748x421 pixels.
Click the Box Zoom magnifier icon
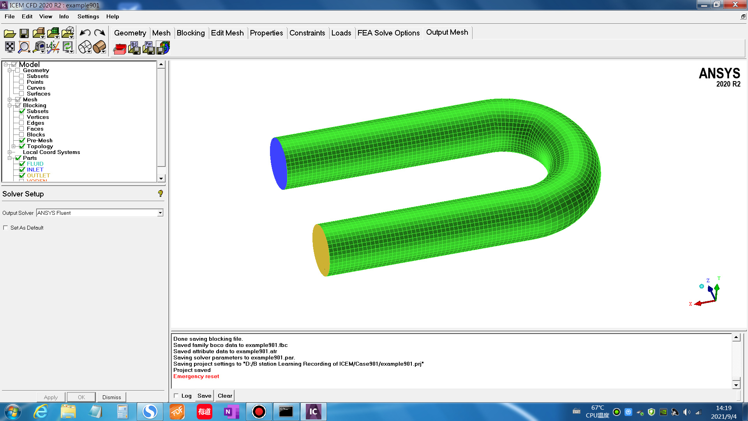pyautogui.click(x=24, y=47)
